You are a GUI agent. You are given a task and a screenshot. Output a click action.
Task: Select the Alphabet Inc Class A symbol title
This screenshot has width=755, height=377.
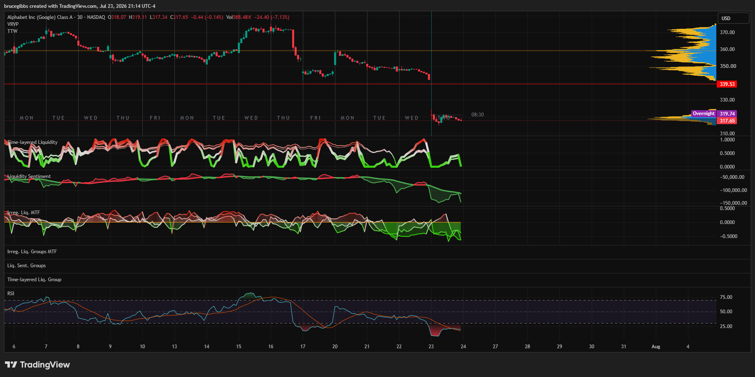(x=40, y=17)
